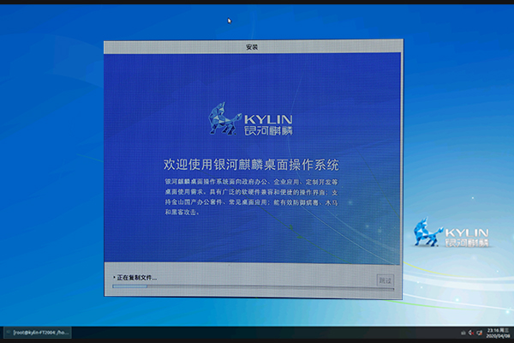Click the 安装 window title bar
This screenshot has height=343, width=514.
(253, 46)
